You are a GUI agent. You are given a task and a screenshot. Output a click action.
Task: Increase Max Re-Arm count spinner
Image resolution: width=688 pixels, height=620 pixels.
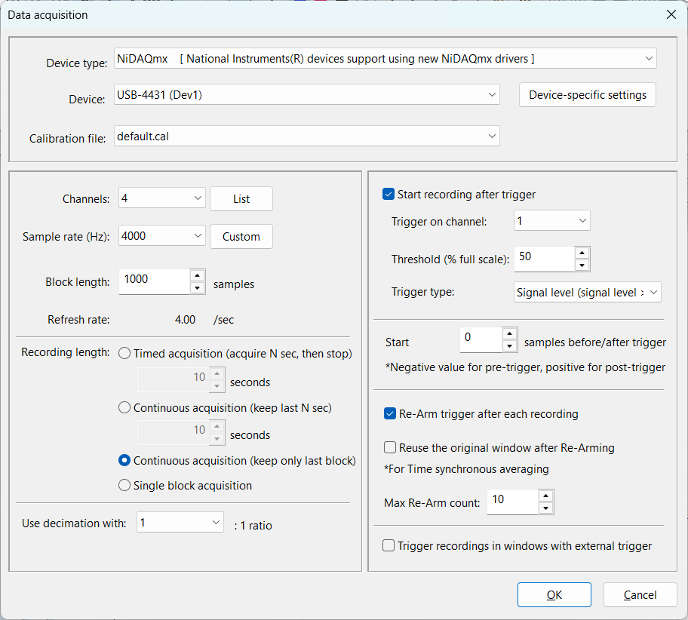[x=545, y=496]
